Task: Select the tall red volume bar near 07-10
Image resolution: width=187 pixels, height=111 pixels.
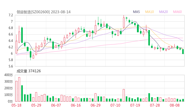Action: (x=124, y=95)
